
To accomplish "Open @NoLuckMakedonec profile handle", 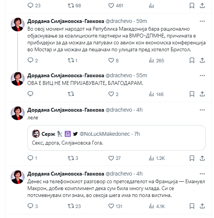I will [x=105, y=134].
